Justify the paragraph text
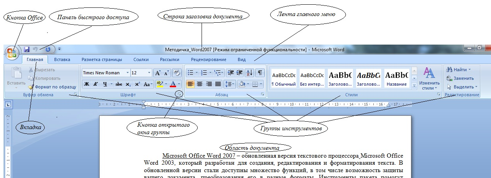The width and height of the screenshot is (491, 178). coord(218,84)
